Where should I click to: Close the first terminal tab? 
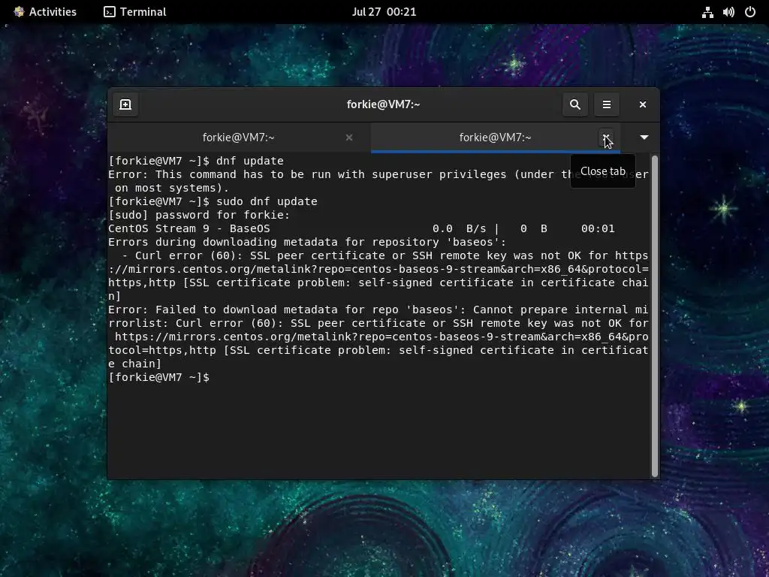tap(349, 137)
